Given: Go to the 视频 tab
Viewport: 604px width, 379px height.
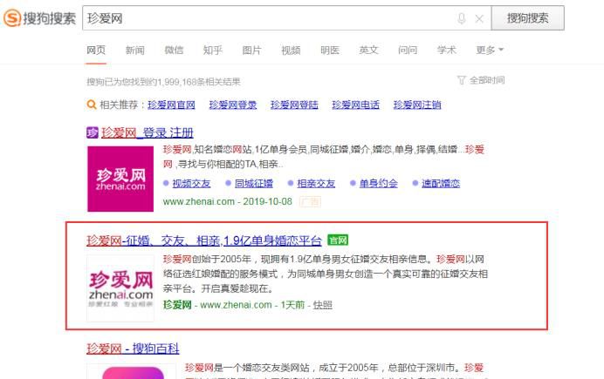Looking at the screenshot, I should 291,50.
